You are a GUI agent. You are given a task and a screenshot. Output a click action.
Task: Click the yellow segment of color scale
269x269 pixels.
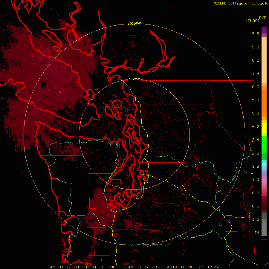pos(264,128)
